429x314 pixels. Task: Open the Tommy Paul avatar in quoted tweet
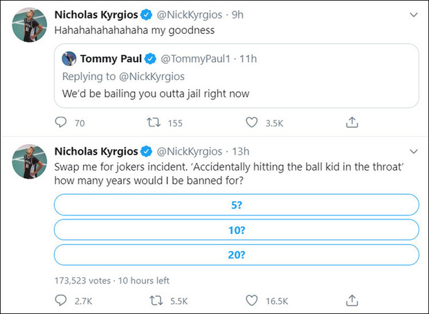[x=69, y=59]
